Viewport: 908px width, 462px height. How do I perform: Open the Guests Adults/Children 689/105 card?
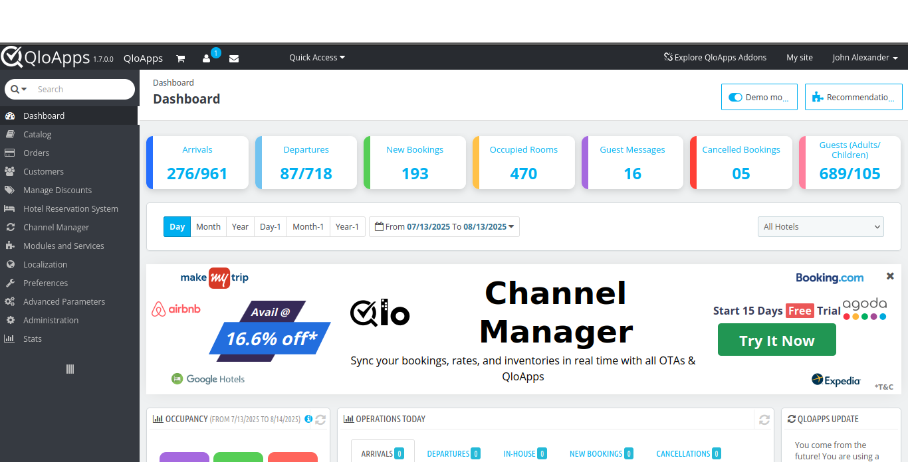click(850, 163)
